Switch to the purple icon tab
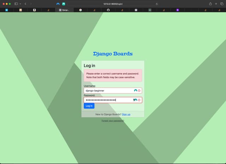The height and width of the screenshot is (164, 226). tap(178, 10)
